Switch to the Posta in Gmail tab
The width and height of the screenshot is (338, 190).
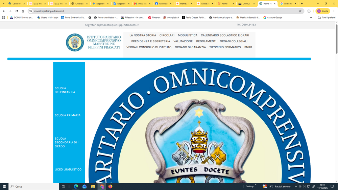[x=142, y=3]
